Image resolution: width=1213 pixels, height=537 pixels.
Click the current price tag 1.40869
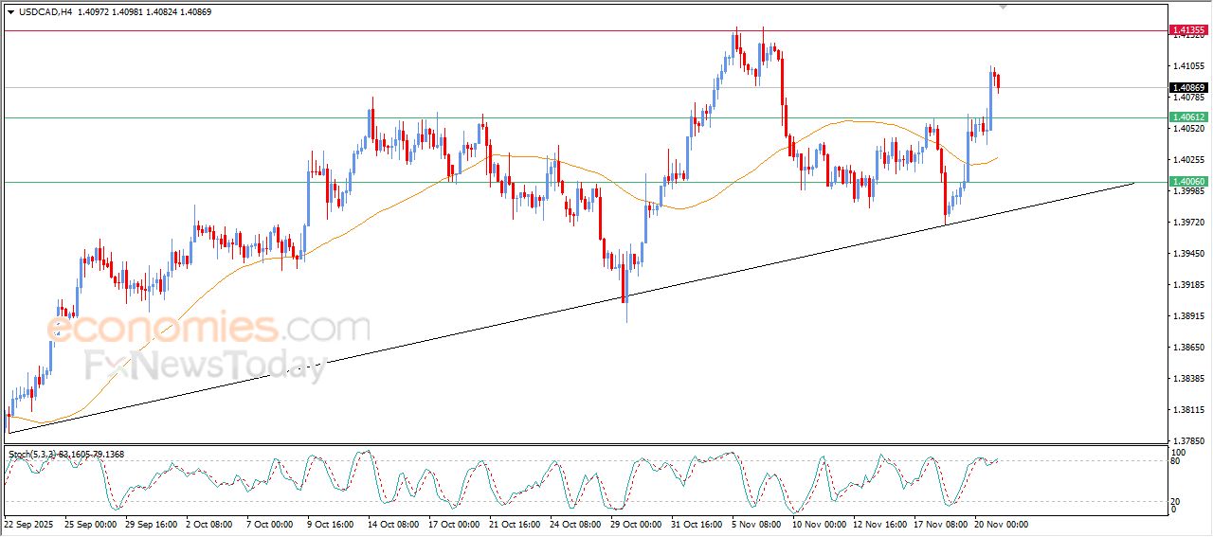(1188, 88)
